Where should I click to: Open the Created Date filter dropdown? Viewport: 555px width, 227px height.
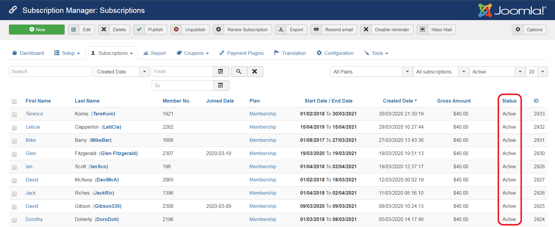pos(122,72)
